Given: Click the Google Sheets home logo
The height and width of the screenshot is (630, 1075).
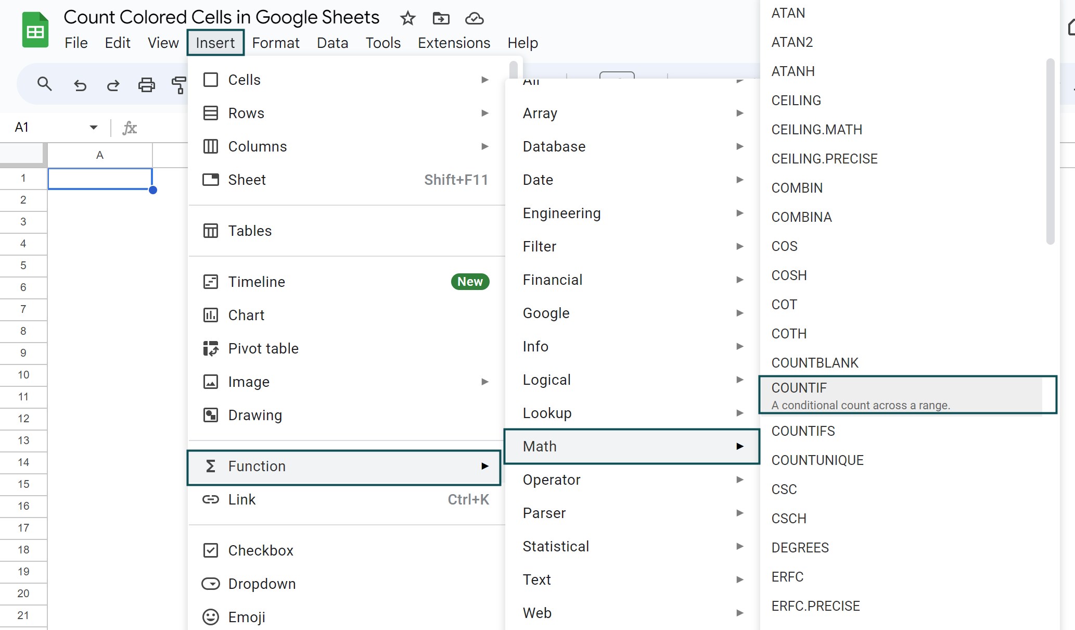Looking at the screenshot, I should click(x=35, y=30).
